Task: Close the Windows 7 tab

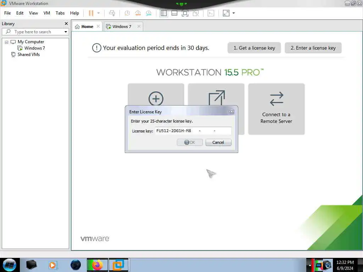Action: [139, 26]
